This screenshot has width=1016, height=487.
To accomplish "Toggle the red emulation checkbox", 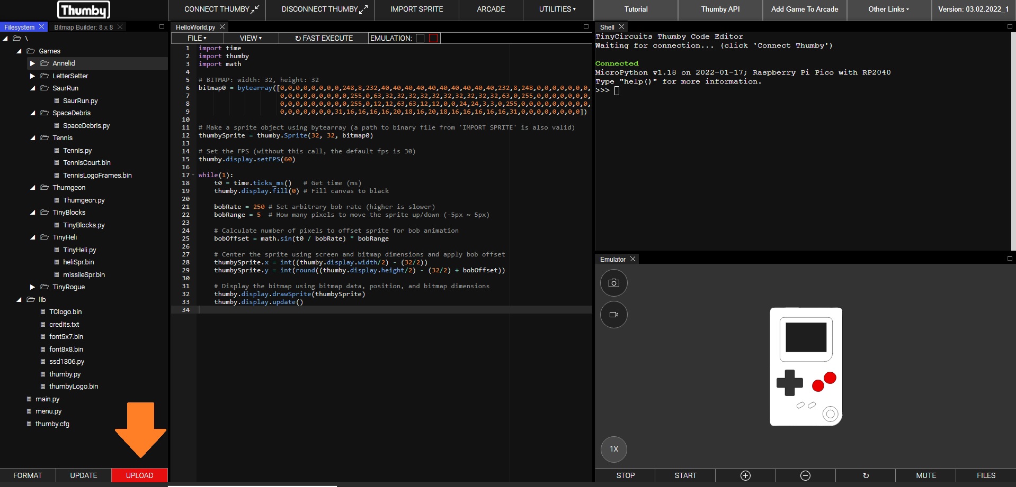I will coord(433,38).
